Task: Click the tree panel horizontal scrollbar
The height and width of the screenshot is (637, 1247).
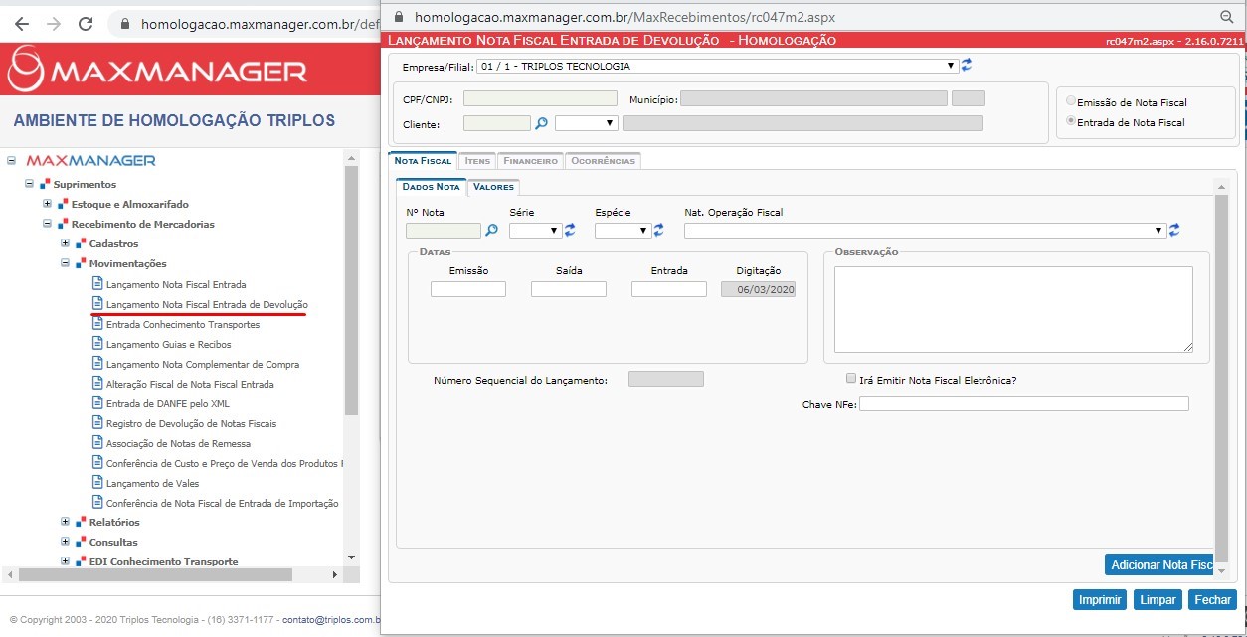Action: pos(156,574)
